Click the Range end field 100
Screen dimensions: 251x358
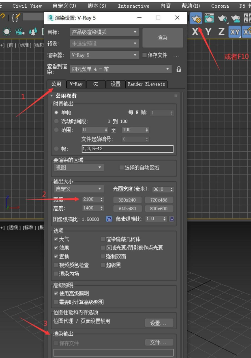coord(133,130)
